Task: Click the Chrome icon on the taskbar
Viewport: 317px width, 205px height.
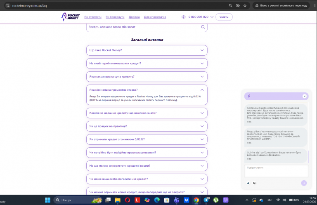Action: click(196, 200)
